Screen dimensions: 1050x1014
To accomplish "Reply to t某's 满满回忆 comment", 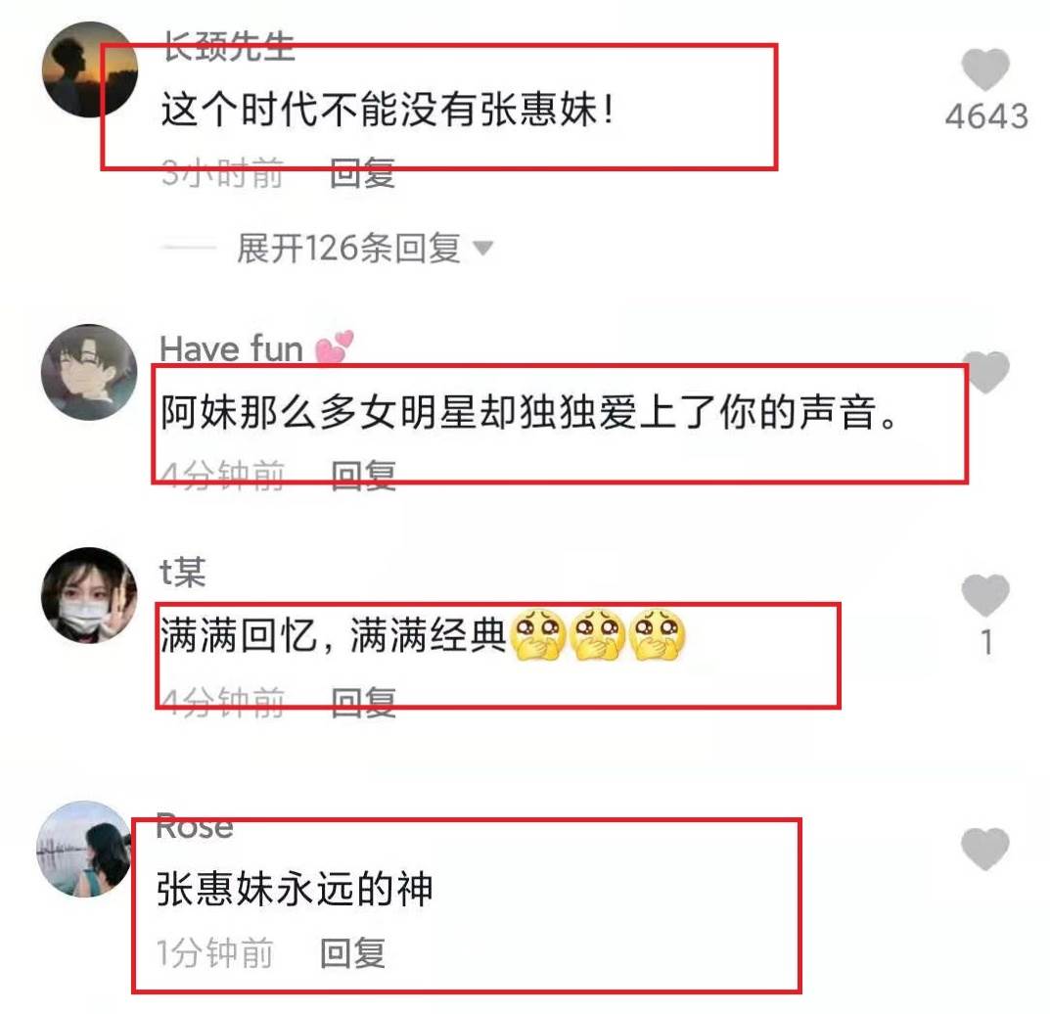I will pos(364,703).
